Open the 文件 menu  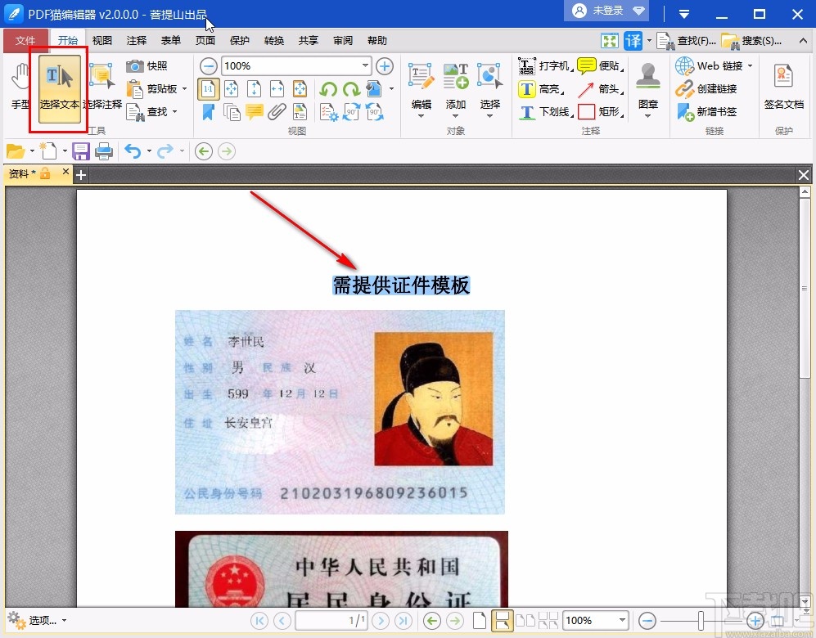coord(25,40)
